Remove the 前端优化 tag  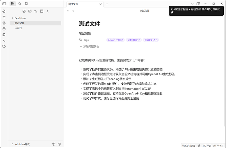tap(157, 40)
